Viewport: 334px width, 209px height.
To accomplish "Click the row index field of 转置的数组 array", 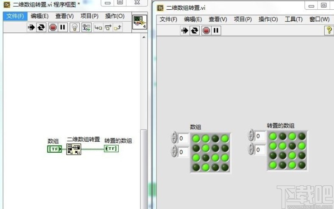I will pyautogui.click(x=260, y=136).
